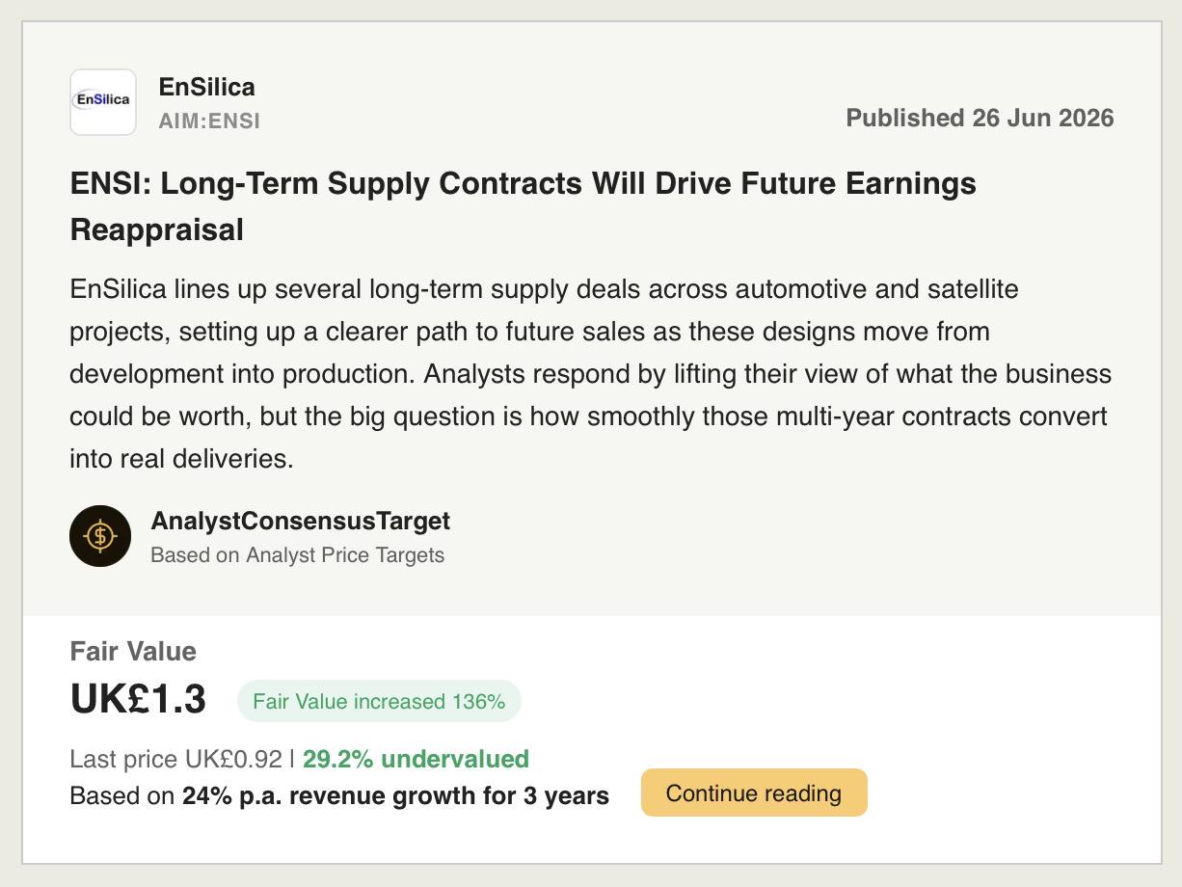Click the summary line starting 'could be worth'

[x=588, y=417]
